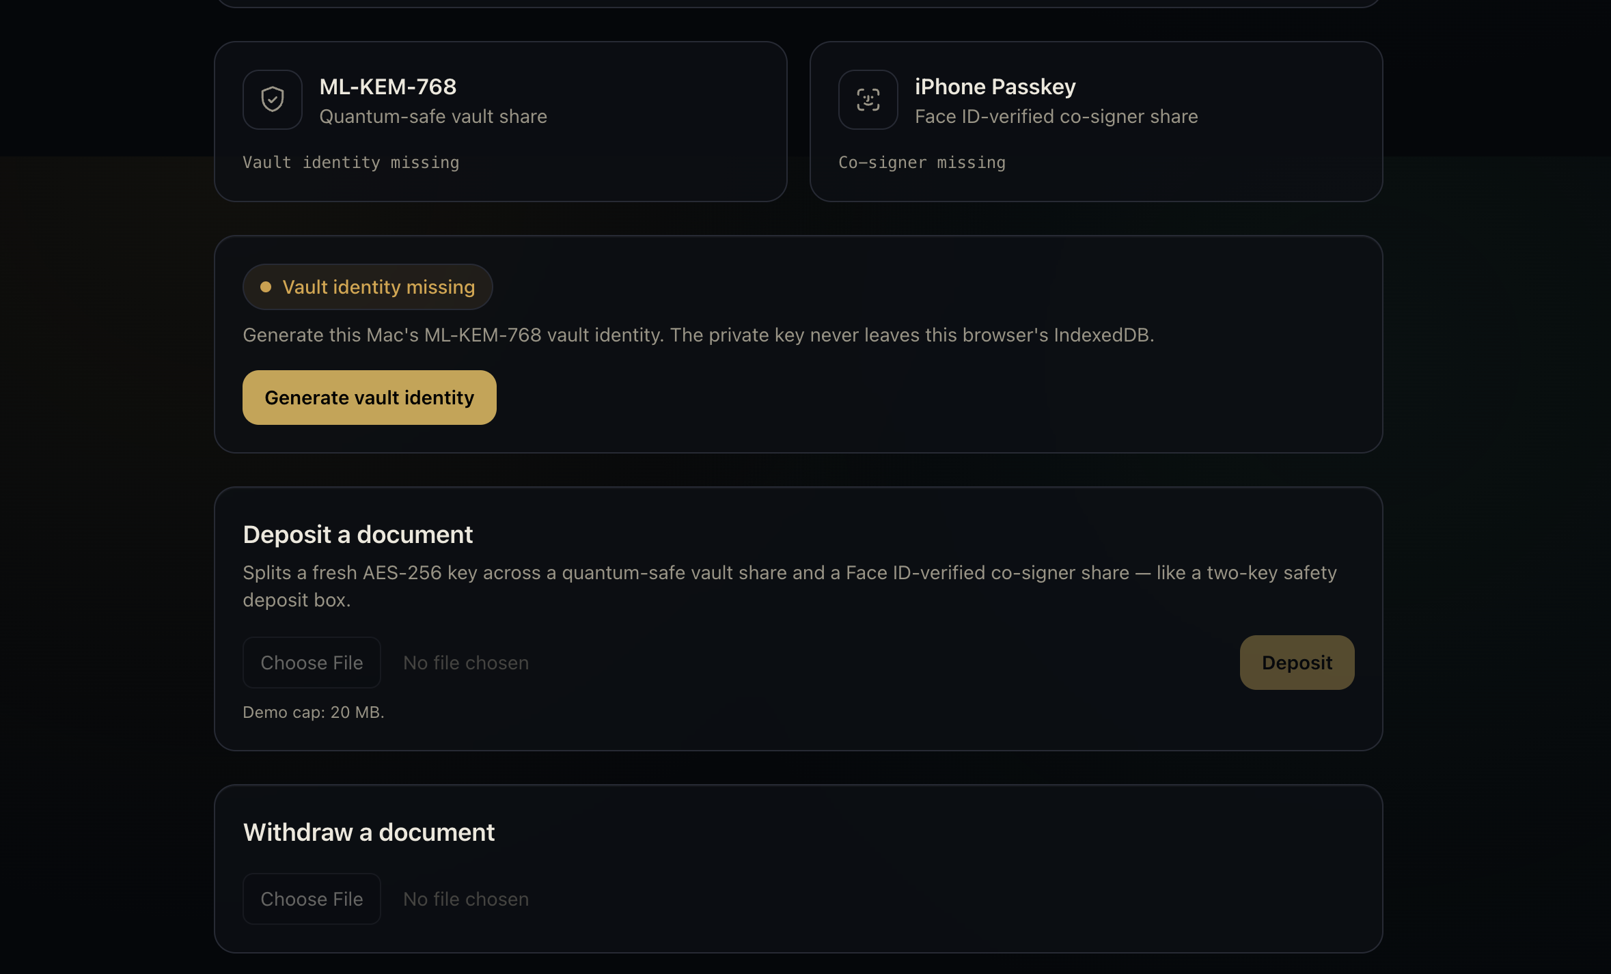1611x974 pixels.
Task: Choose a file in Deposit a document
Action: [x=312, y=663]
